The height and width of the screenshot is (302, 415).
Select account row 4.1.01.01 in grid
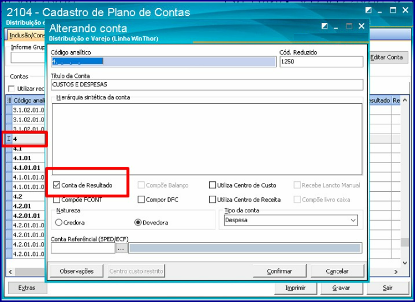[x=25, y=167]
